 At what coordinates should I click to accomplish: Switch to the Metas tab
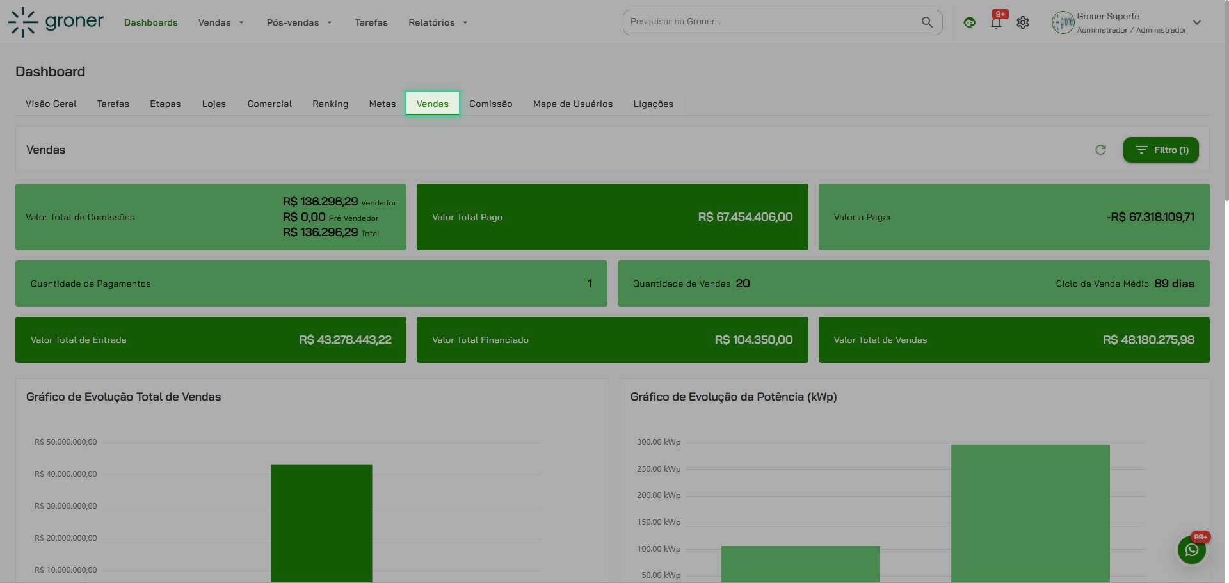(x=382, y=104)
